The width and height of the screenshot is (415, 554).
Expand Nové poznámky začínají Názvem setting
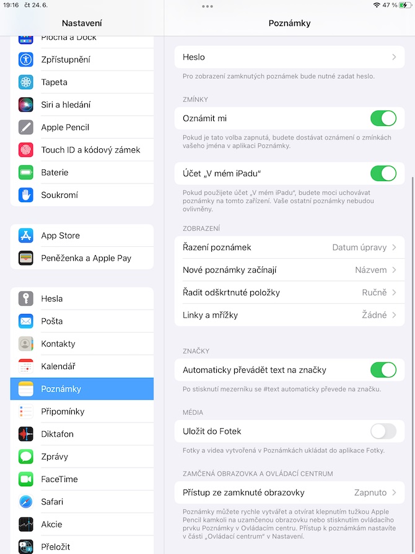tap(289, 270)
